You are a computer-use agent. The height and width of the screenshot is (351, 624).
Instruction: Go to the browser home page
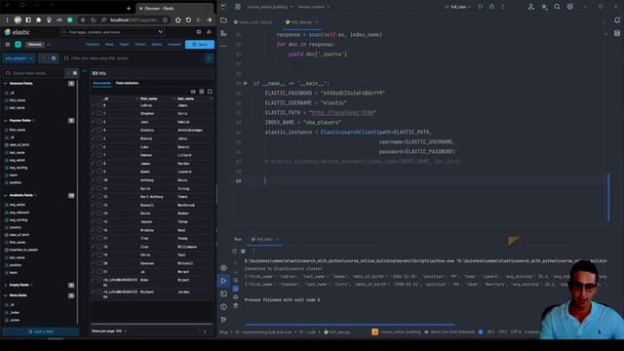coord(177,19)
